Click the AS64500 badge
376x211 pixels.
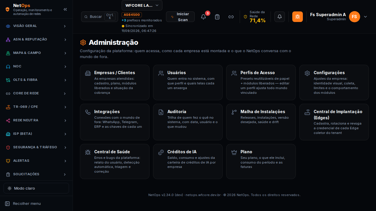132,15
